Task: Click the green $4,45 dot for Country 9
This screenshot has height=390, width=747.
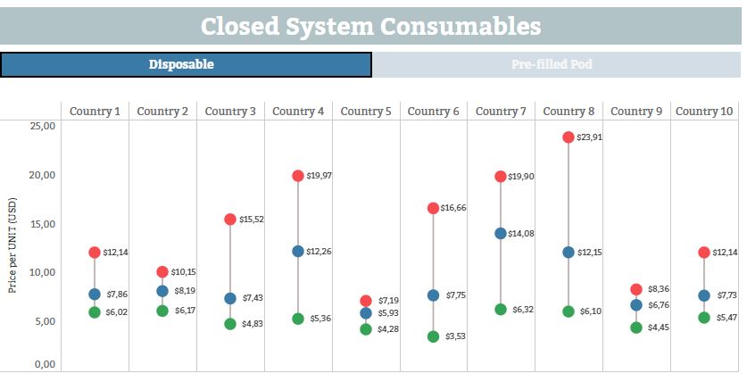Action: pos(636,328)
